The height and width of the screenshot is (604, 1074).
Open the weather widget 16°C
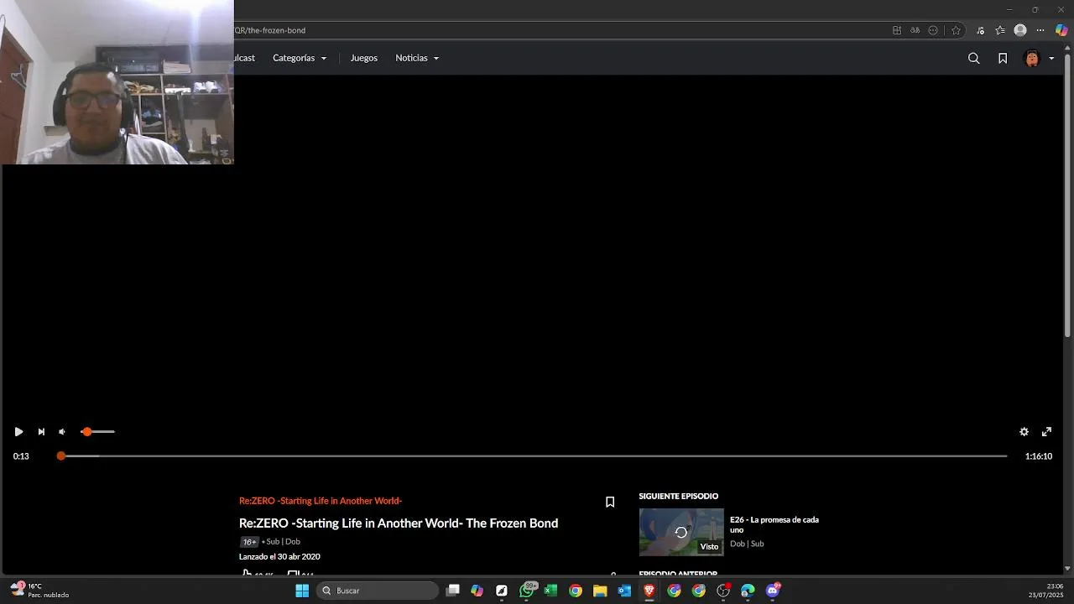40,591
